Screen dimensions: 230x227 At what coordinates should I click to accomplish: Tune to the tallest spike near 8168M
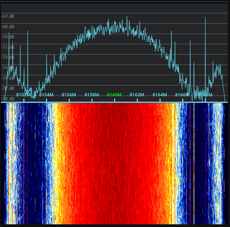pos(205,18)
